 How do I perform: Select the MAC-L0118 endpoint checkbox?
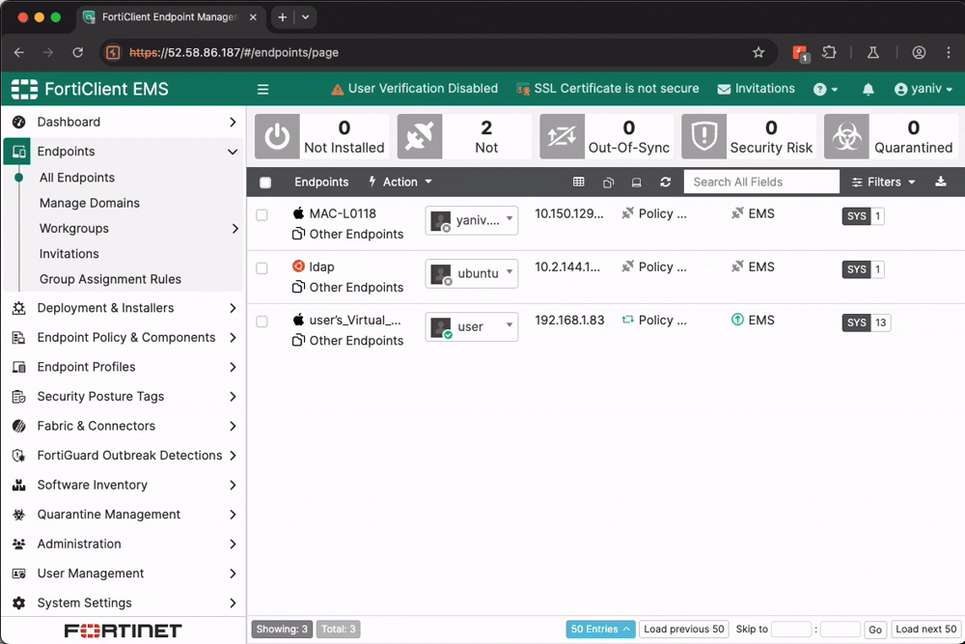262,214
